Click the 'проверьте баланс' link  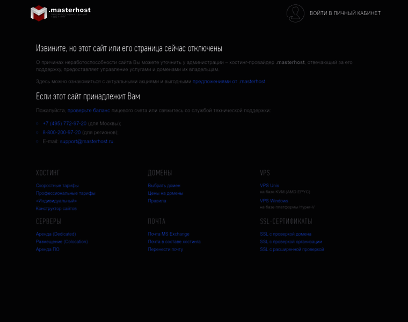89,111
